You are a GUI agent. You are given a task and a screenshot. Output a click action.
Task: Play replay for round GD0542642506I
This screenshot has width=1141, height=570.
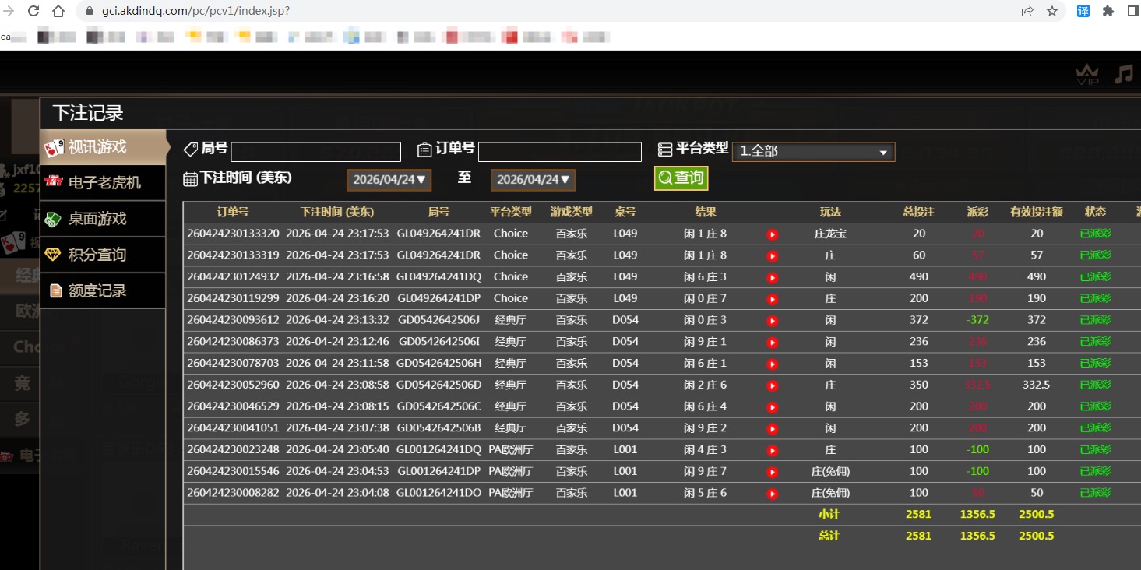click(x=772, y=343)
